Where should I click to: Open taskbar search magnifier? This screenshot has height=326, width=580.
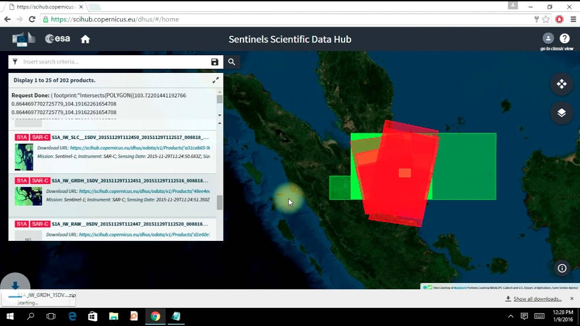pyautogui.click(x=31, y=316)
